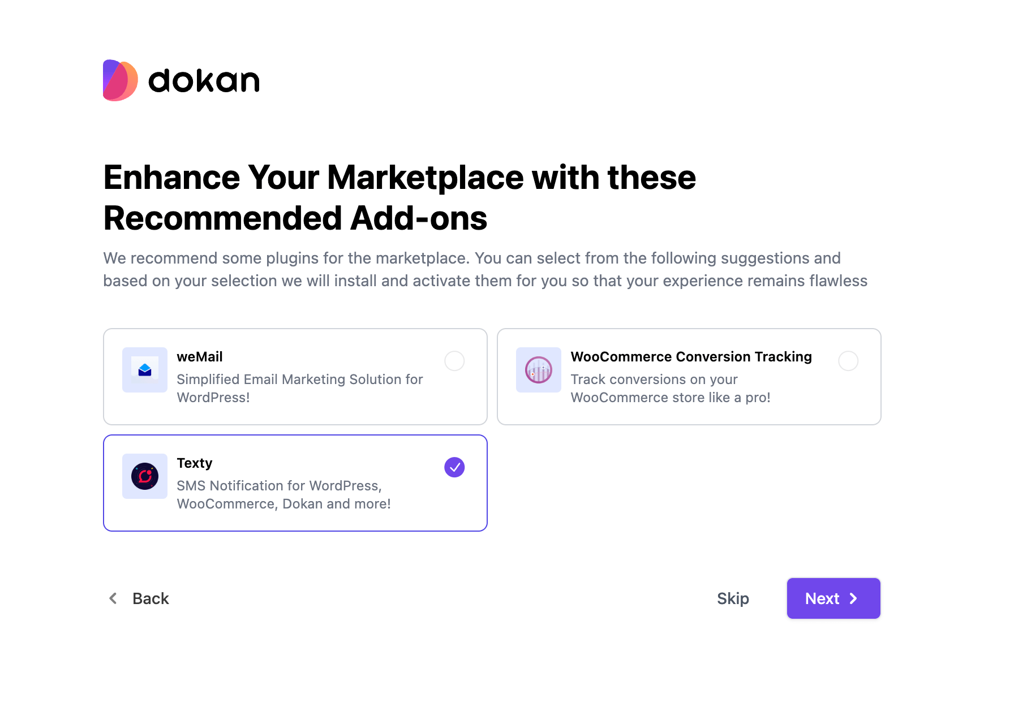Click the weMail description text
This screenshot has width=1014, height=707.
click(300, 389)
